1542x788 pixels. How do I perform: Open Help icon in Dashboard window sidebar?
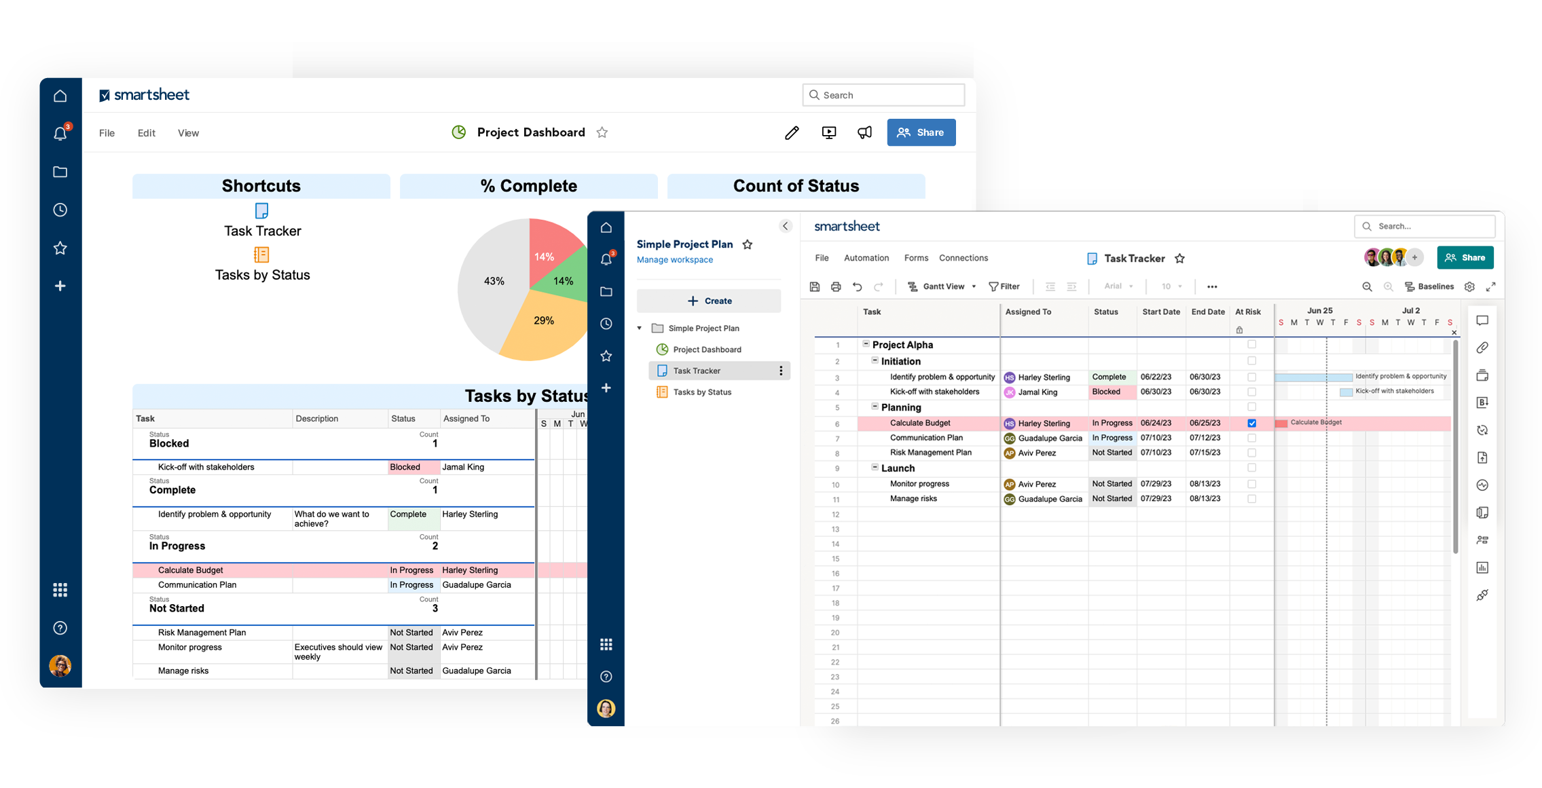click(60, 628)
